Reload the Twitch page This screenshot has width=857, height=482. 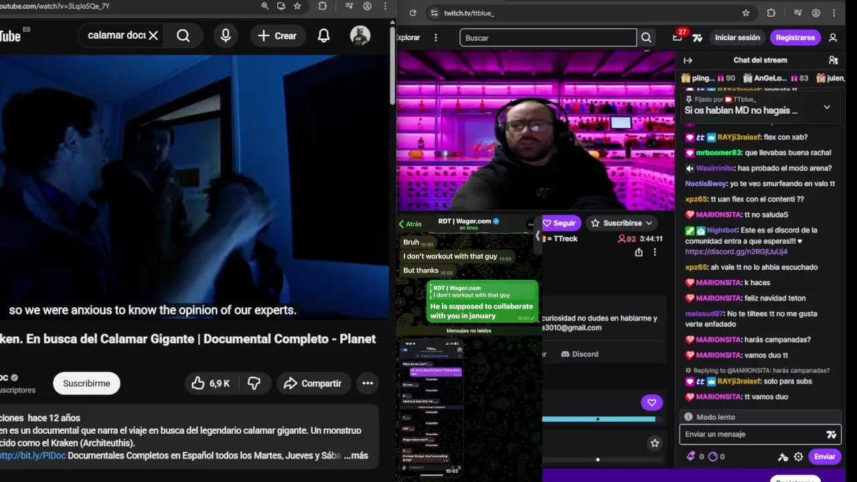412,13
